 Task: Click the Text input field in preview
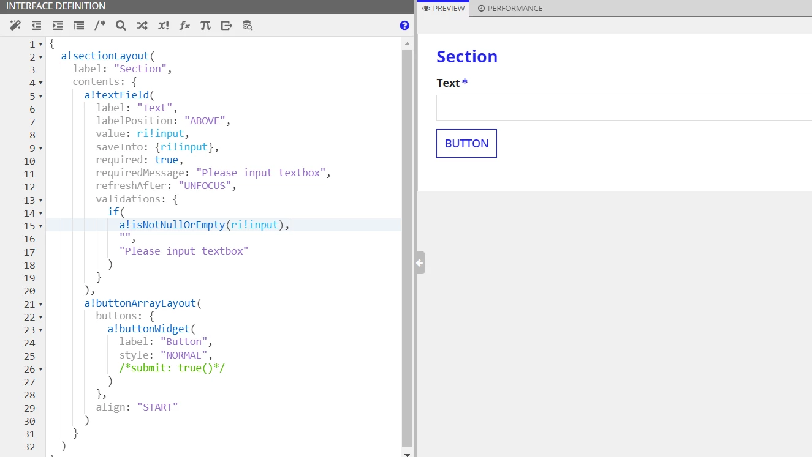coord(624,108)
